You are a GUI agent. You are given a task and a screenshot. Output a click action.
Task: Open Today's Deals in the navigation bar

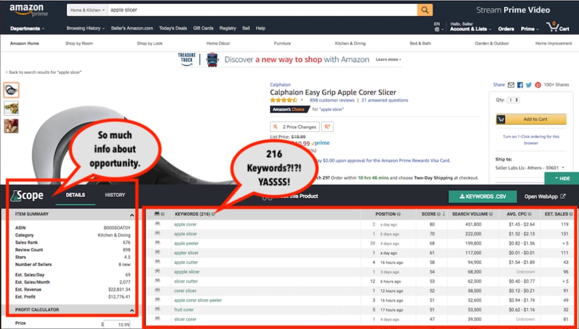173,28
